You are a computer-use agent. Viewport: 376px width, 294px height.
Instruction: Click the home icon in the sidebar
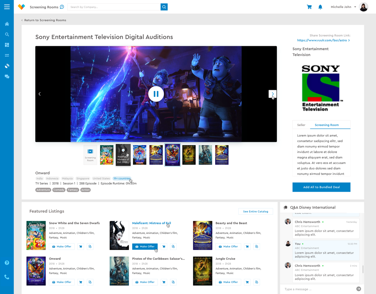click(7, 24)
